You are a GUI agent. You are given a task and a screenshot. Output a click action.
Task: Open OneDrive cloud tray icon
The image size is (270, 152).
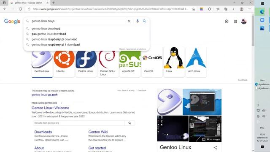tap(264, 111)
